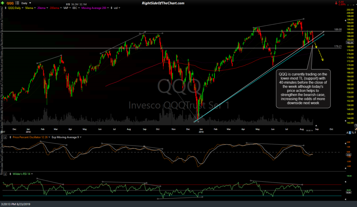The image size is (357, 207).
Task: Click the -5.44 price change readout
Action: [x=341, y=2]
